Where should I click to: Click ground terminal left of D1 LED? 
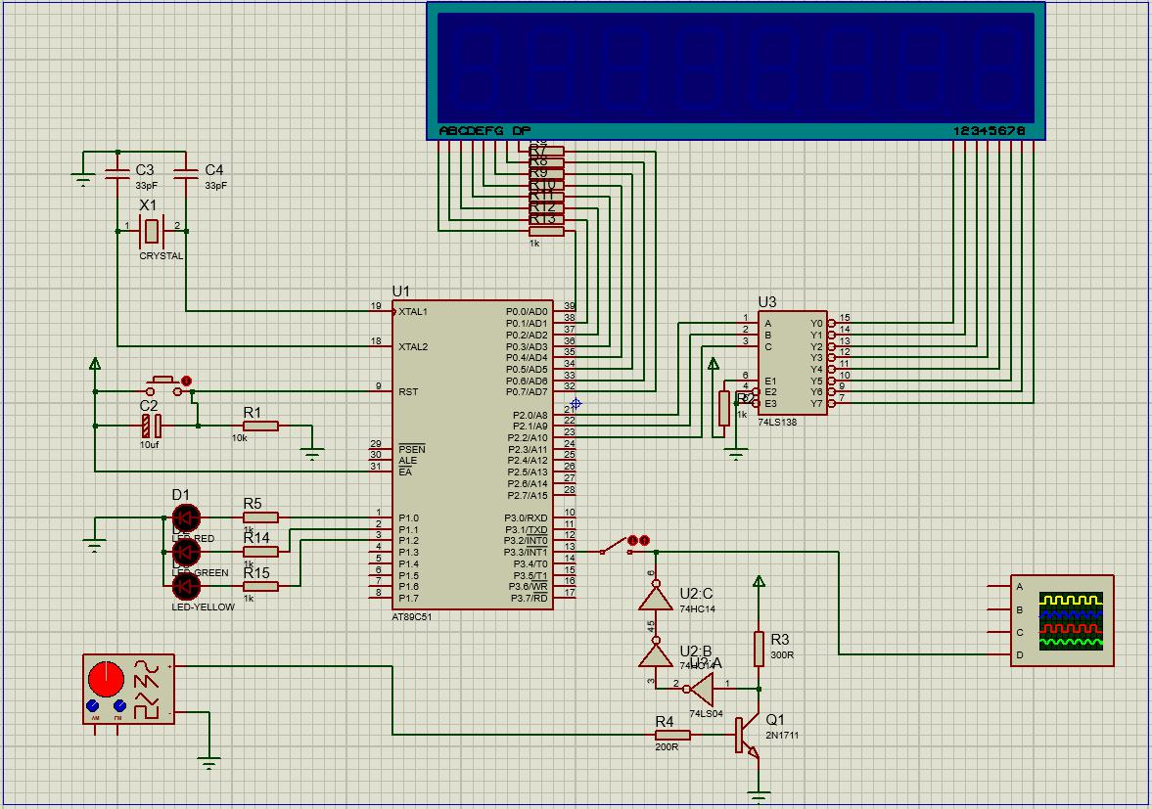(x=94, y=546)
